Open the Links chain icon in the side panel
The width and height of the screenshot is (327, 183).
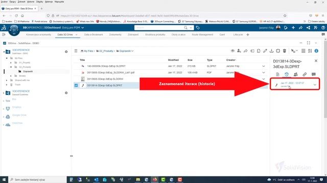pyautogui.click(x=305, y=74)
